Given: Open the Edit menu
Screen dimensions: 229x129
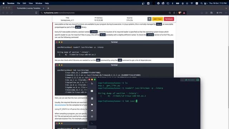Looking at the screenshot, I should tap(24, 3).
